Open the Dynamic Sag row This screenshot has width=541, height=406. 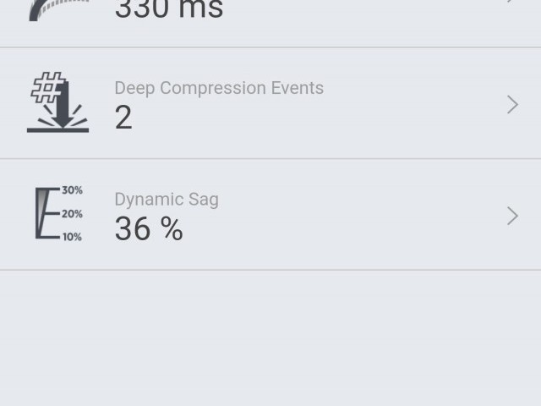coord(296,215)
